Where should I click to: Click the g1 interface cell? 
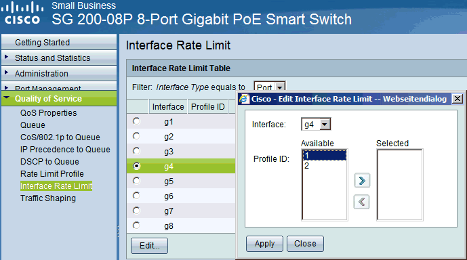pos(169,122)
